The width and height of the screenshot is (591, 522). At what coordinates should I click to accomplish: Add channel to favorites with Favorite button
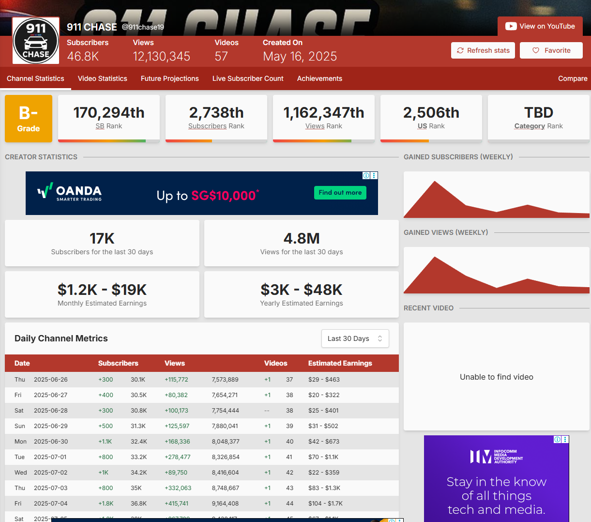click(x=551, y=50)
